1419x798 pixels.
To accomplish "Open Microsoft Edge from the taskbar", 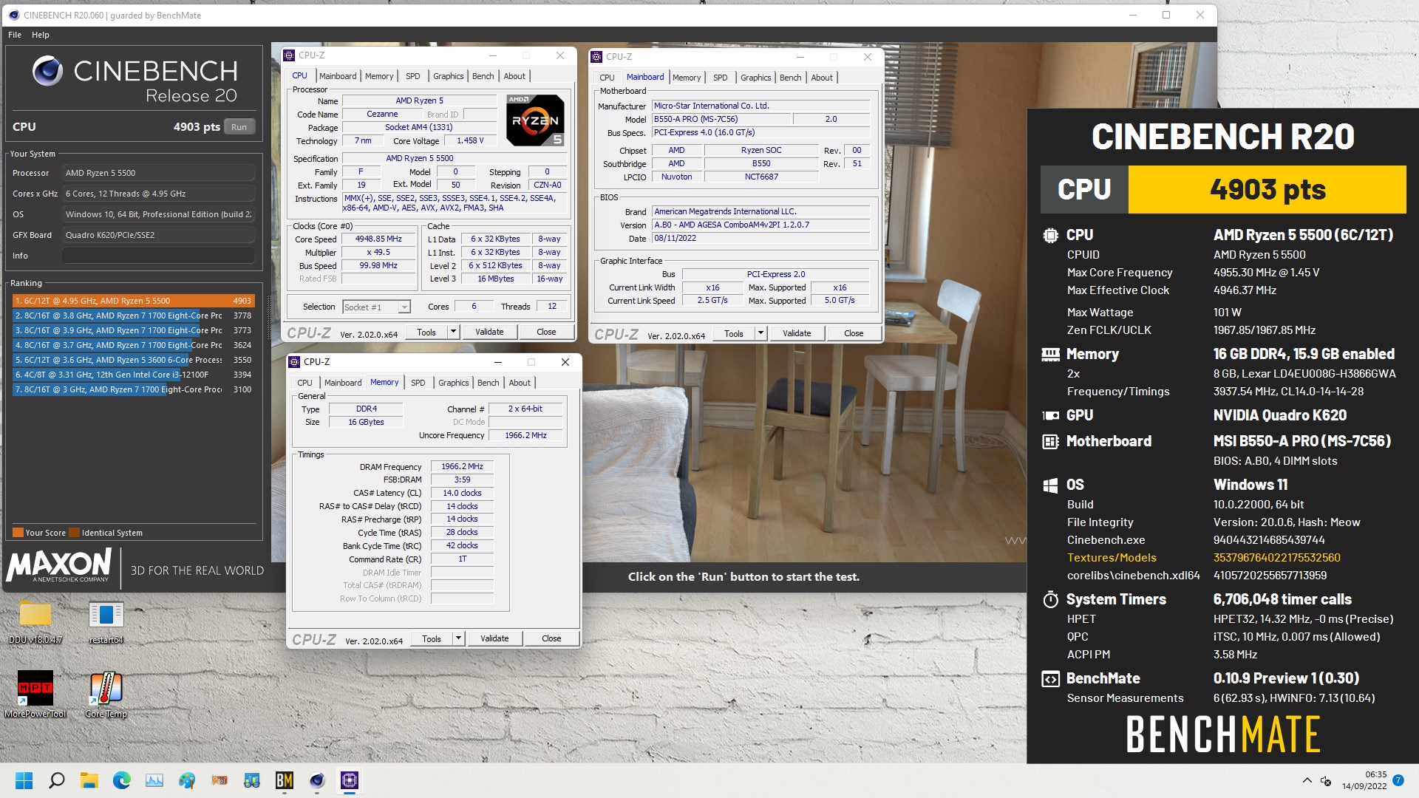I will (122, 780).
